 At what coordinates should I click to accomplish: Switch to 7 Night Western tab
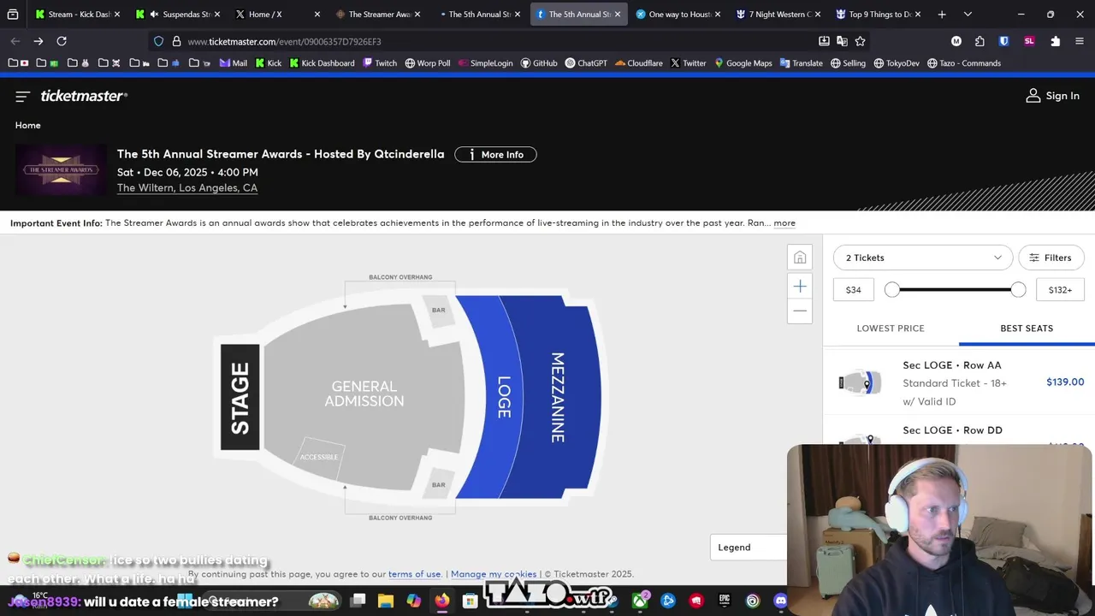[x=778, y=15]
